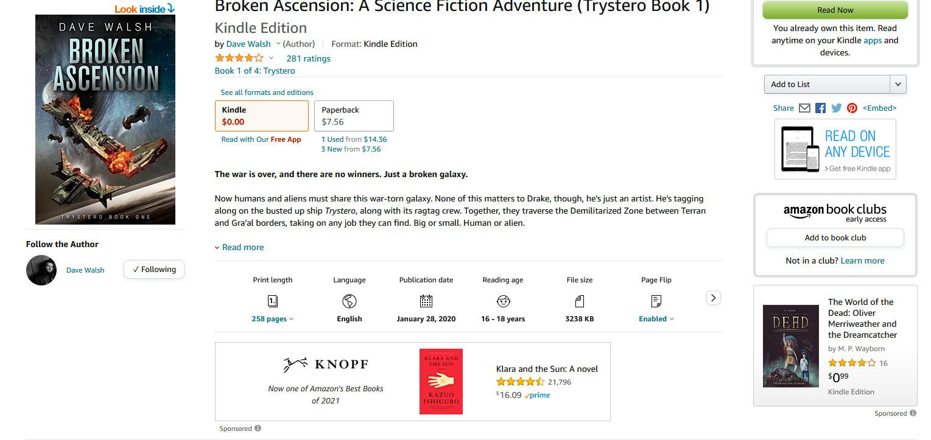Open the 281 ratings link
The height and width of the screenshot is (440, 931).
click(x=308, y=58)
